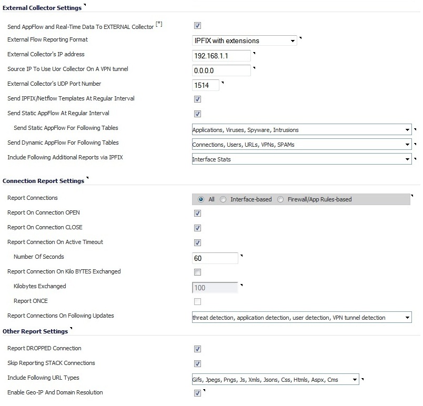Click tooltip marker beside UDP Port Number field
The height and width of the screenshot is (406, 423).
tap(223, 82)
